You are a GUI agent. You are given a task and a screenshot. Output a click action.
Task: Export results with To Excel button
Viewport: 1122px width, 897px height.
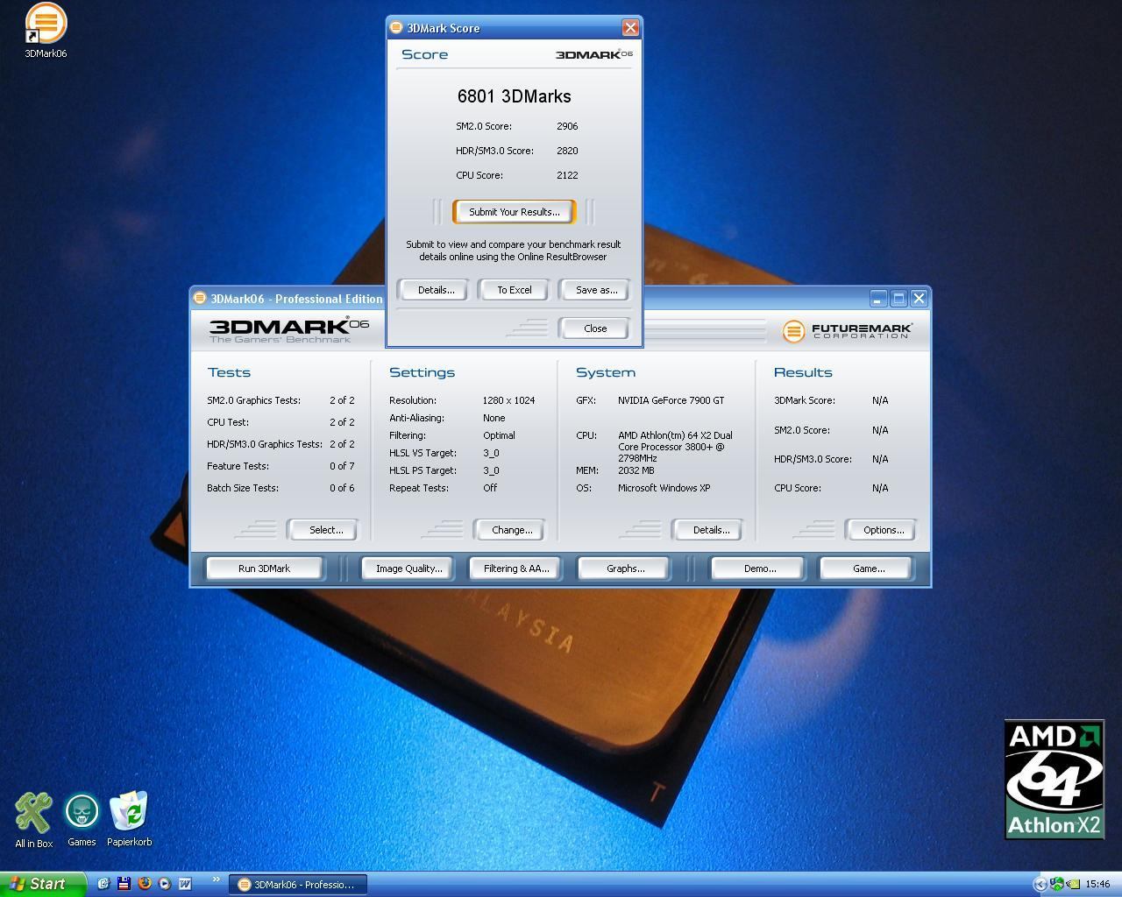pos(515,290)
